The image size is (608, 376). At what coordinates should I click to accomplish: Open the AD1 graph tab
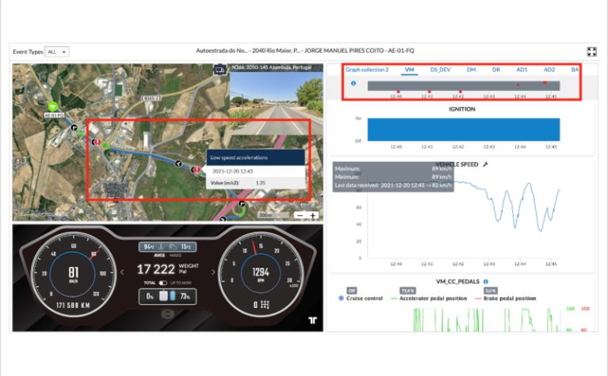click(522, 70)
